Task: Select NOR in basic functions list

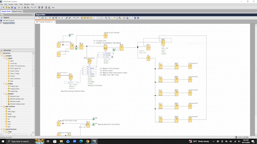Action: coord(9,122)
